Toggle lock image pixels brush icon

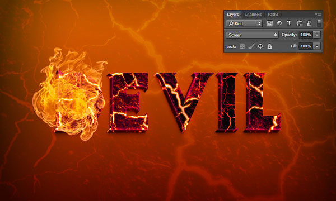251,46
